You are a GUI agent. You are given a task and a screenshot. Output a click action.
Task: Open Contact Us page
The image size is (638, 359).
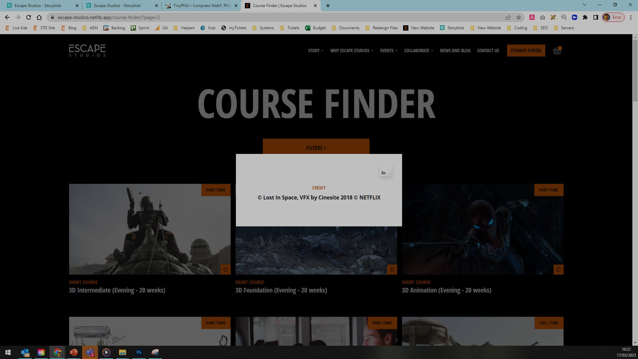pos(488,51)
